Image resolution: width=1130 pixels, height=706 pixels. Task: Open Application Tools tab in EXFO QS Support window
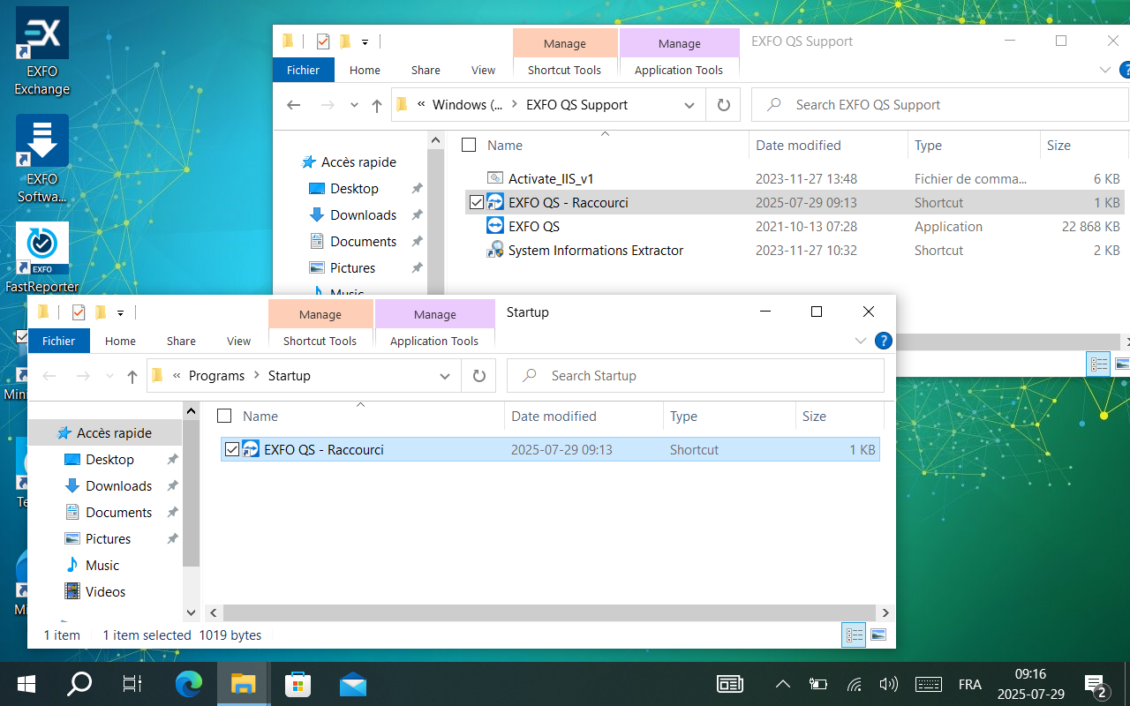679,70
